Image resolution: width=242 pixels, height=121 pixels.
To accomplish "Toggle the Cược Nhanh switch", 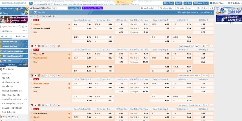I will pos(212,2).
